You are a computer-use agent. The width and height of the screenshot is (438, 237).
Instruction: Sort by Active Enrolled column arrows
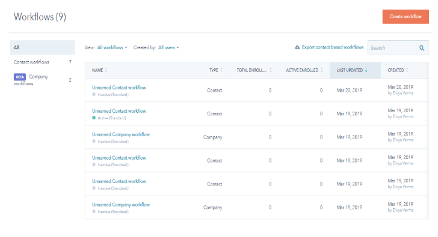pyautogui.click(x=322, y=70)
